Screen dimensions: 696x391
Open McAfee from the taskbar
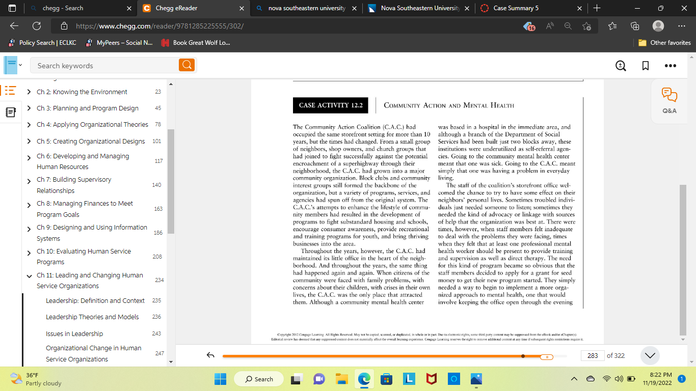(431, 379)
